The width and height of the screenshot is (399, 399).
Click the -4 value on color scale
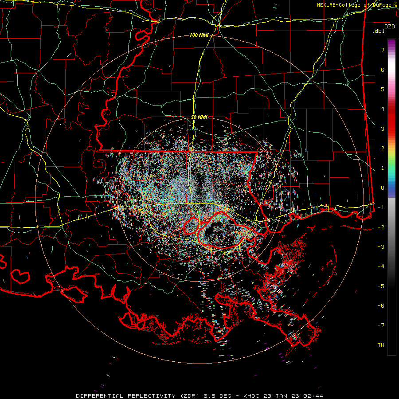381,266
